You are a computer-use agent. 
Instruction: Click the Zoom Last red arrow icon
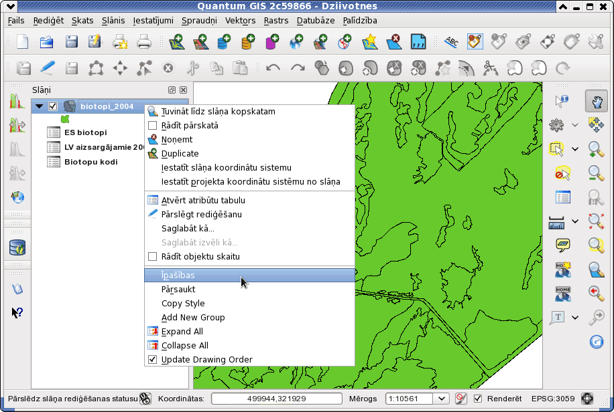(x=596, y=293)
